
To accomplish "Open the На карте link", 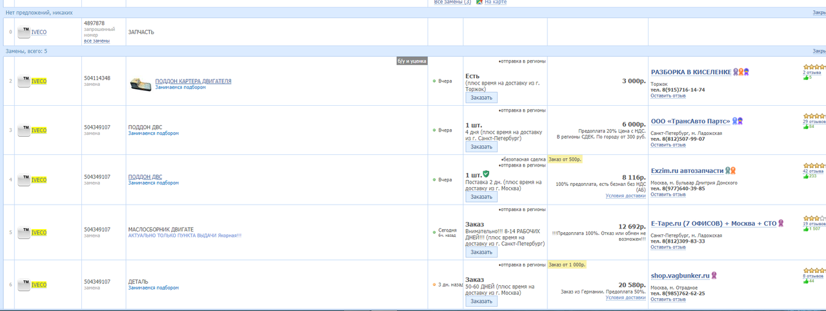I will (x=496, y=2).
